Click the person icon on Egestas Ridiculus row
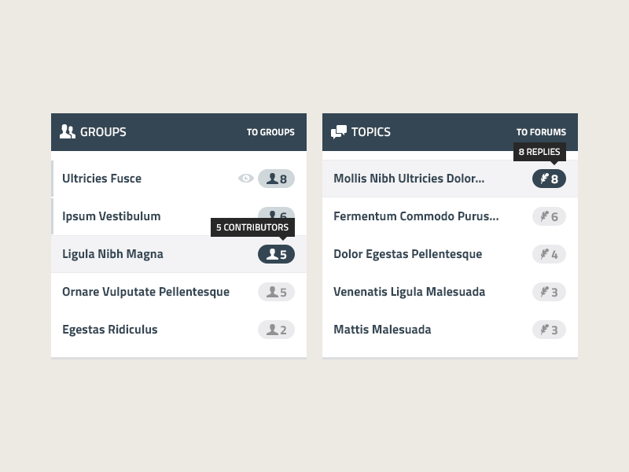Screen dimensions: 629x472 (x=270, y=330)
